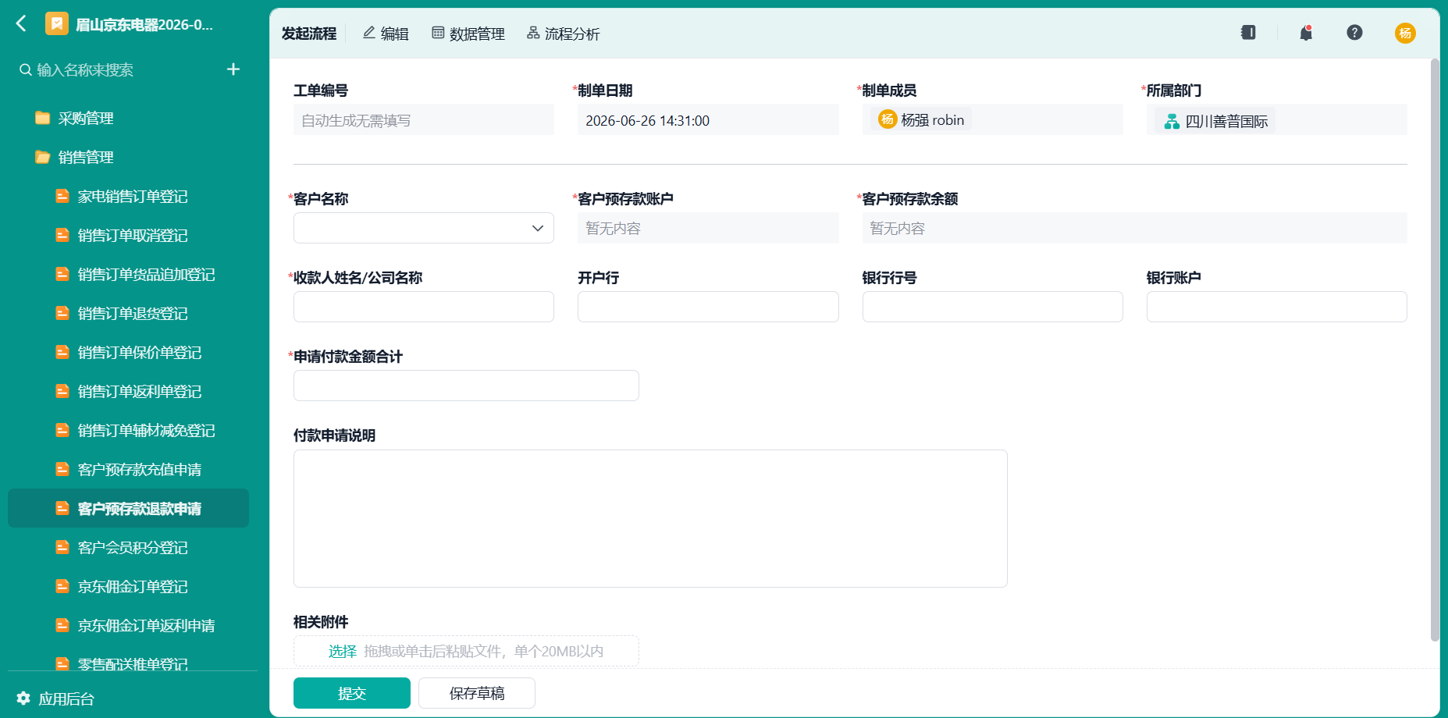This screenshot has height=718, width=1448.
Task: Click the table icon next to 数据管理
Action: (438, 33)
